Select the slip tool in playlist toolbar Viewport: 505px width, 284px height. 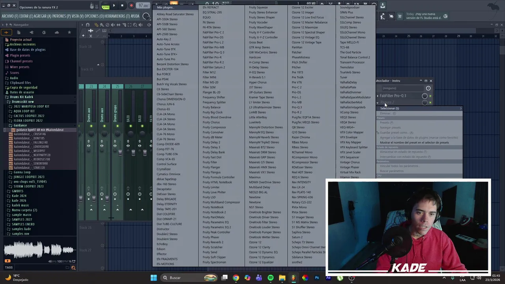click(x=118, y=25)
